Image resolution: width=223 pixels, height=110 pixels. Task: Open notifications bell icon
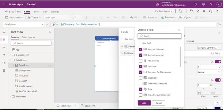[x=196, y=4]
